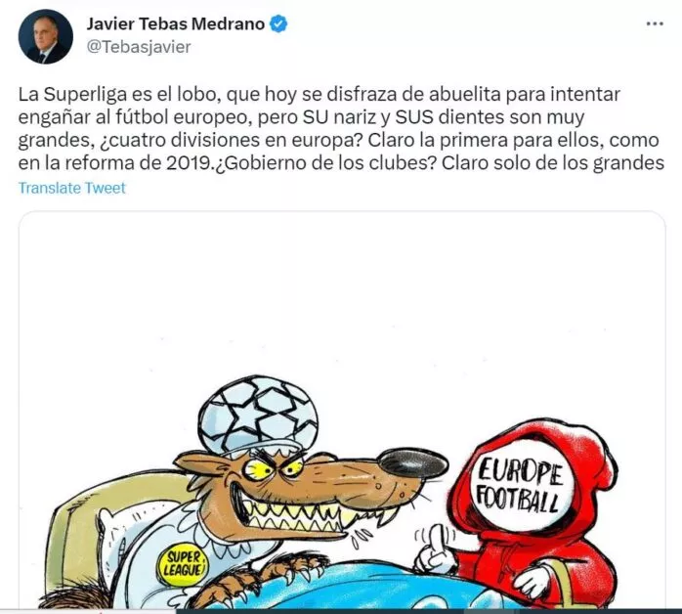Click the white gloved thumbs-up hand
The height and width of the screenshot is (614, 682).
click(x=436, y=549)
